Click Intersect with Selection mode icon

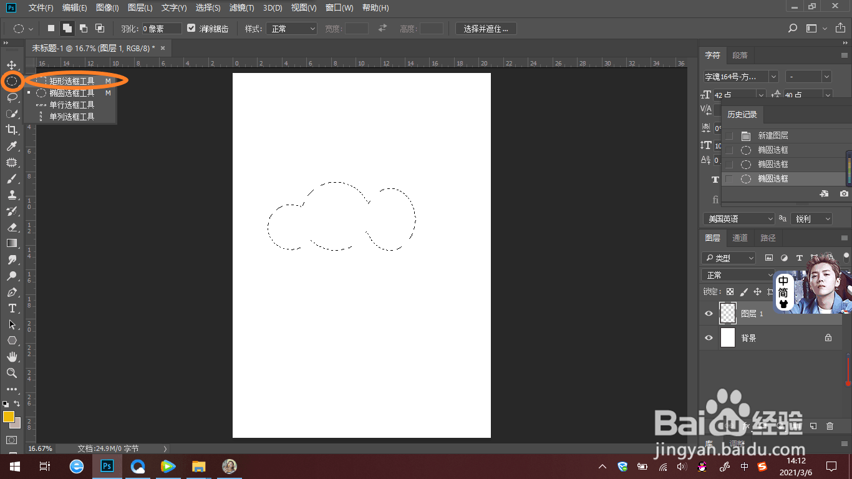pos(99,28)
